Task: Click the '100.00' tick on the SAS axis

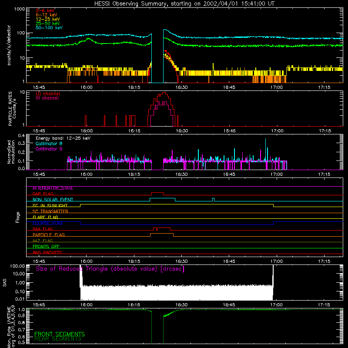Action: pyautogui.click(x=17, y=266)
